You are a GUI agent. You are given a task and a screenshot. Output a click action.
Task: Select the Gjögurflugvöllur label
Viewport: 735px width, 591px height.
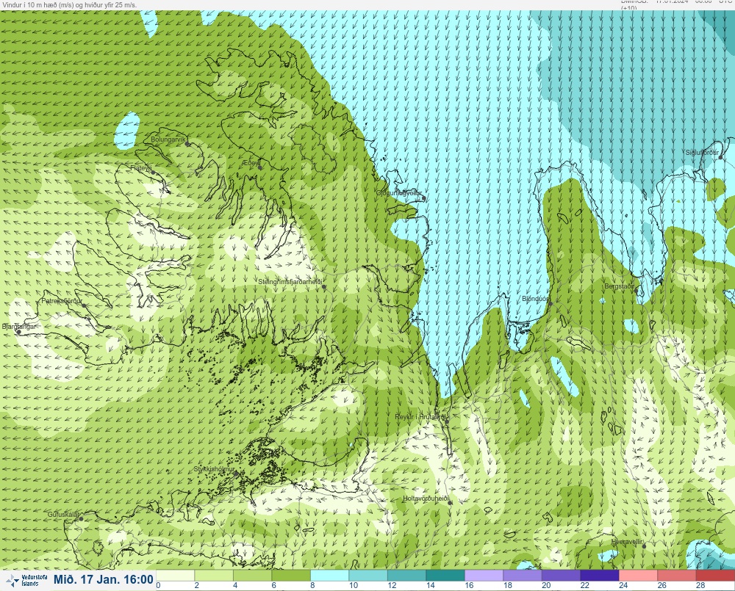(399, 193)
